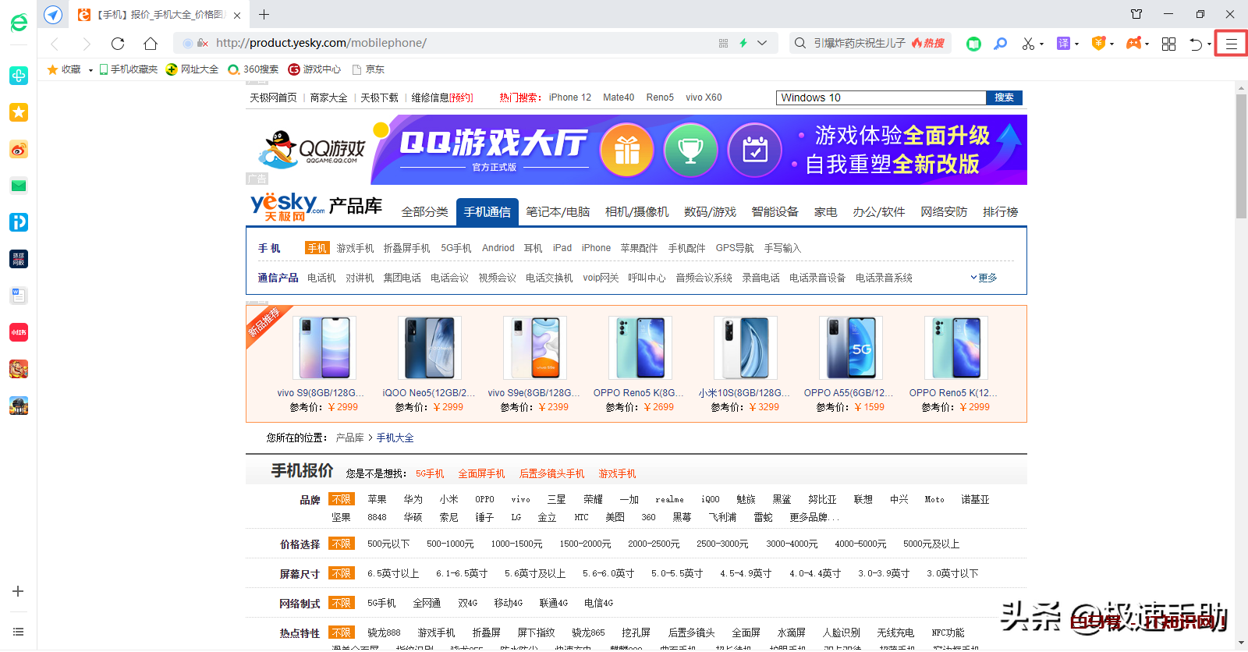This screenshot has width=1248, height=652.
Task: Click the browser main menu hamburger icon
Action: [x=1231, y=44]
